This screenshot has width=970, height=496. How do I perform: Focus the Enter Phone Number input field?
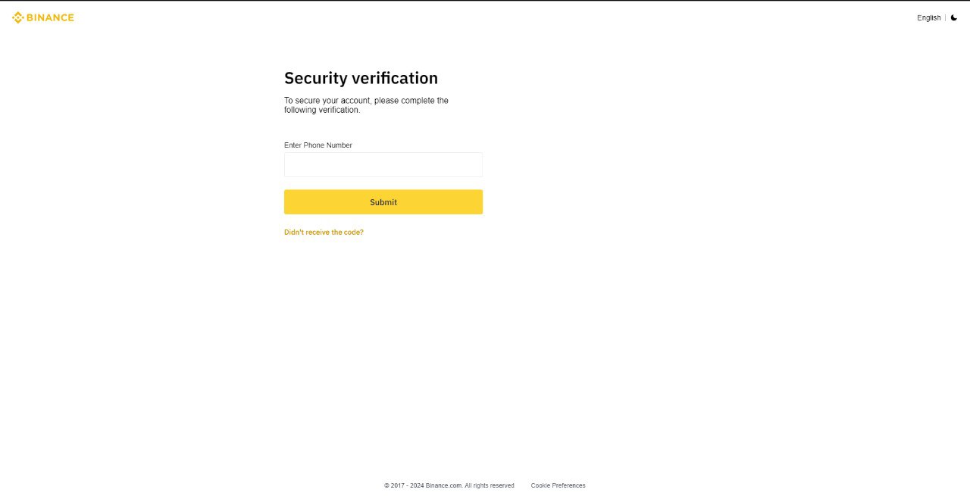click(x=383, y=164)
